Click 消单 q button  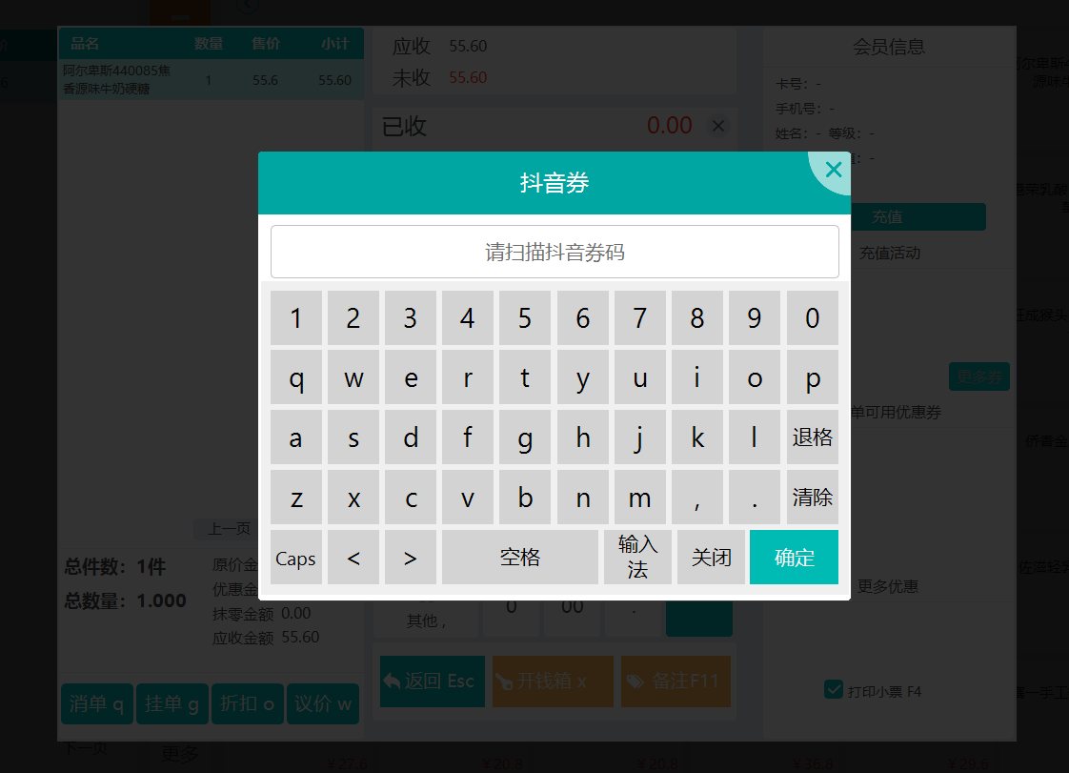(97, 703)
